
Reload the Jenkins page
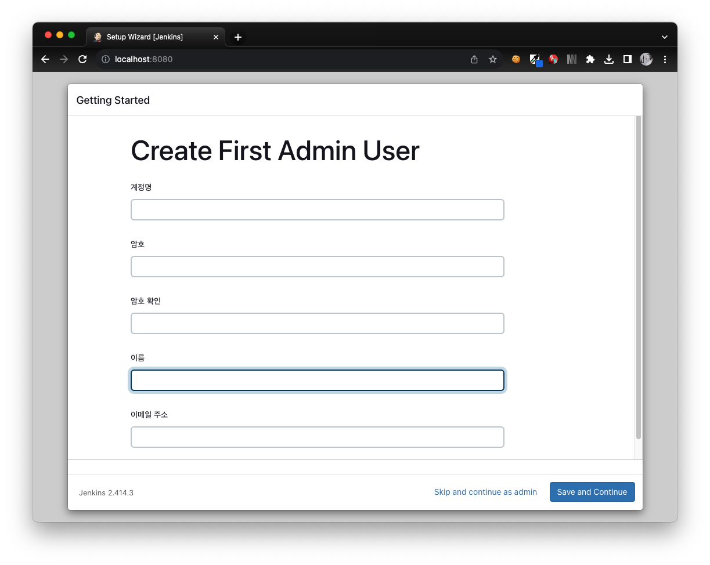tap(82, 59)
